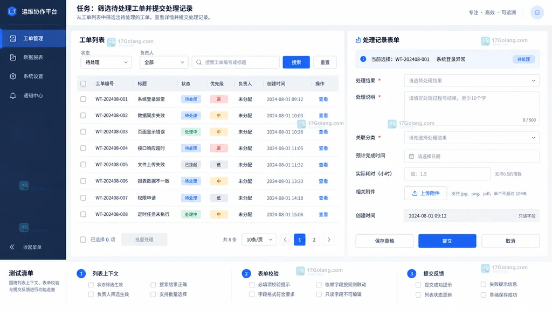Click step 3 提交反馈 badge
The width and height of the screenshot is (552, 310).
(411, 273)
